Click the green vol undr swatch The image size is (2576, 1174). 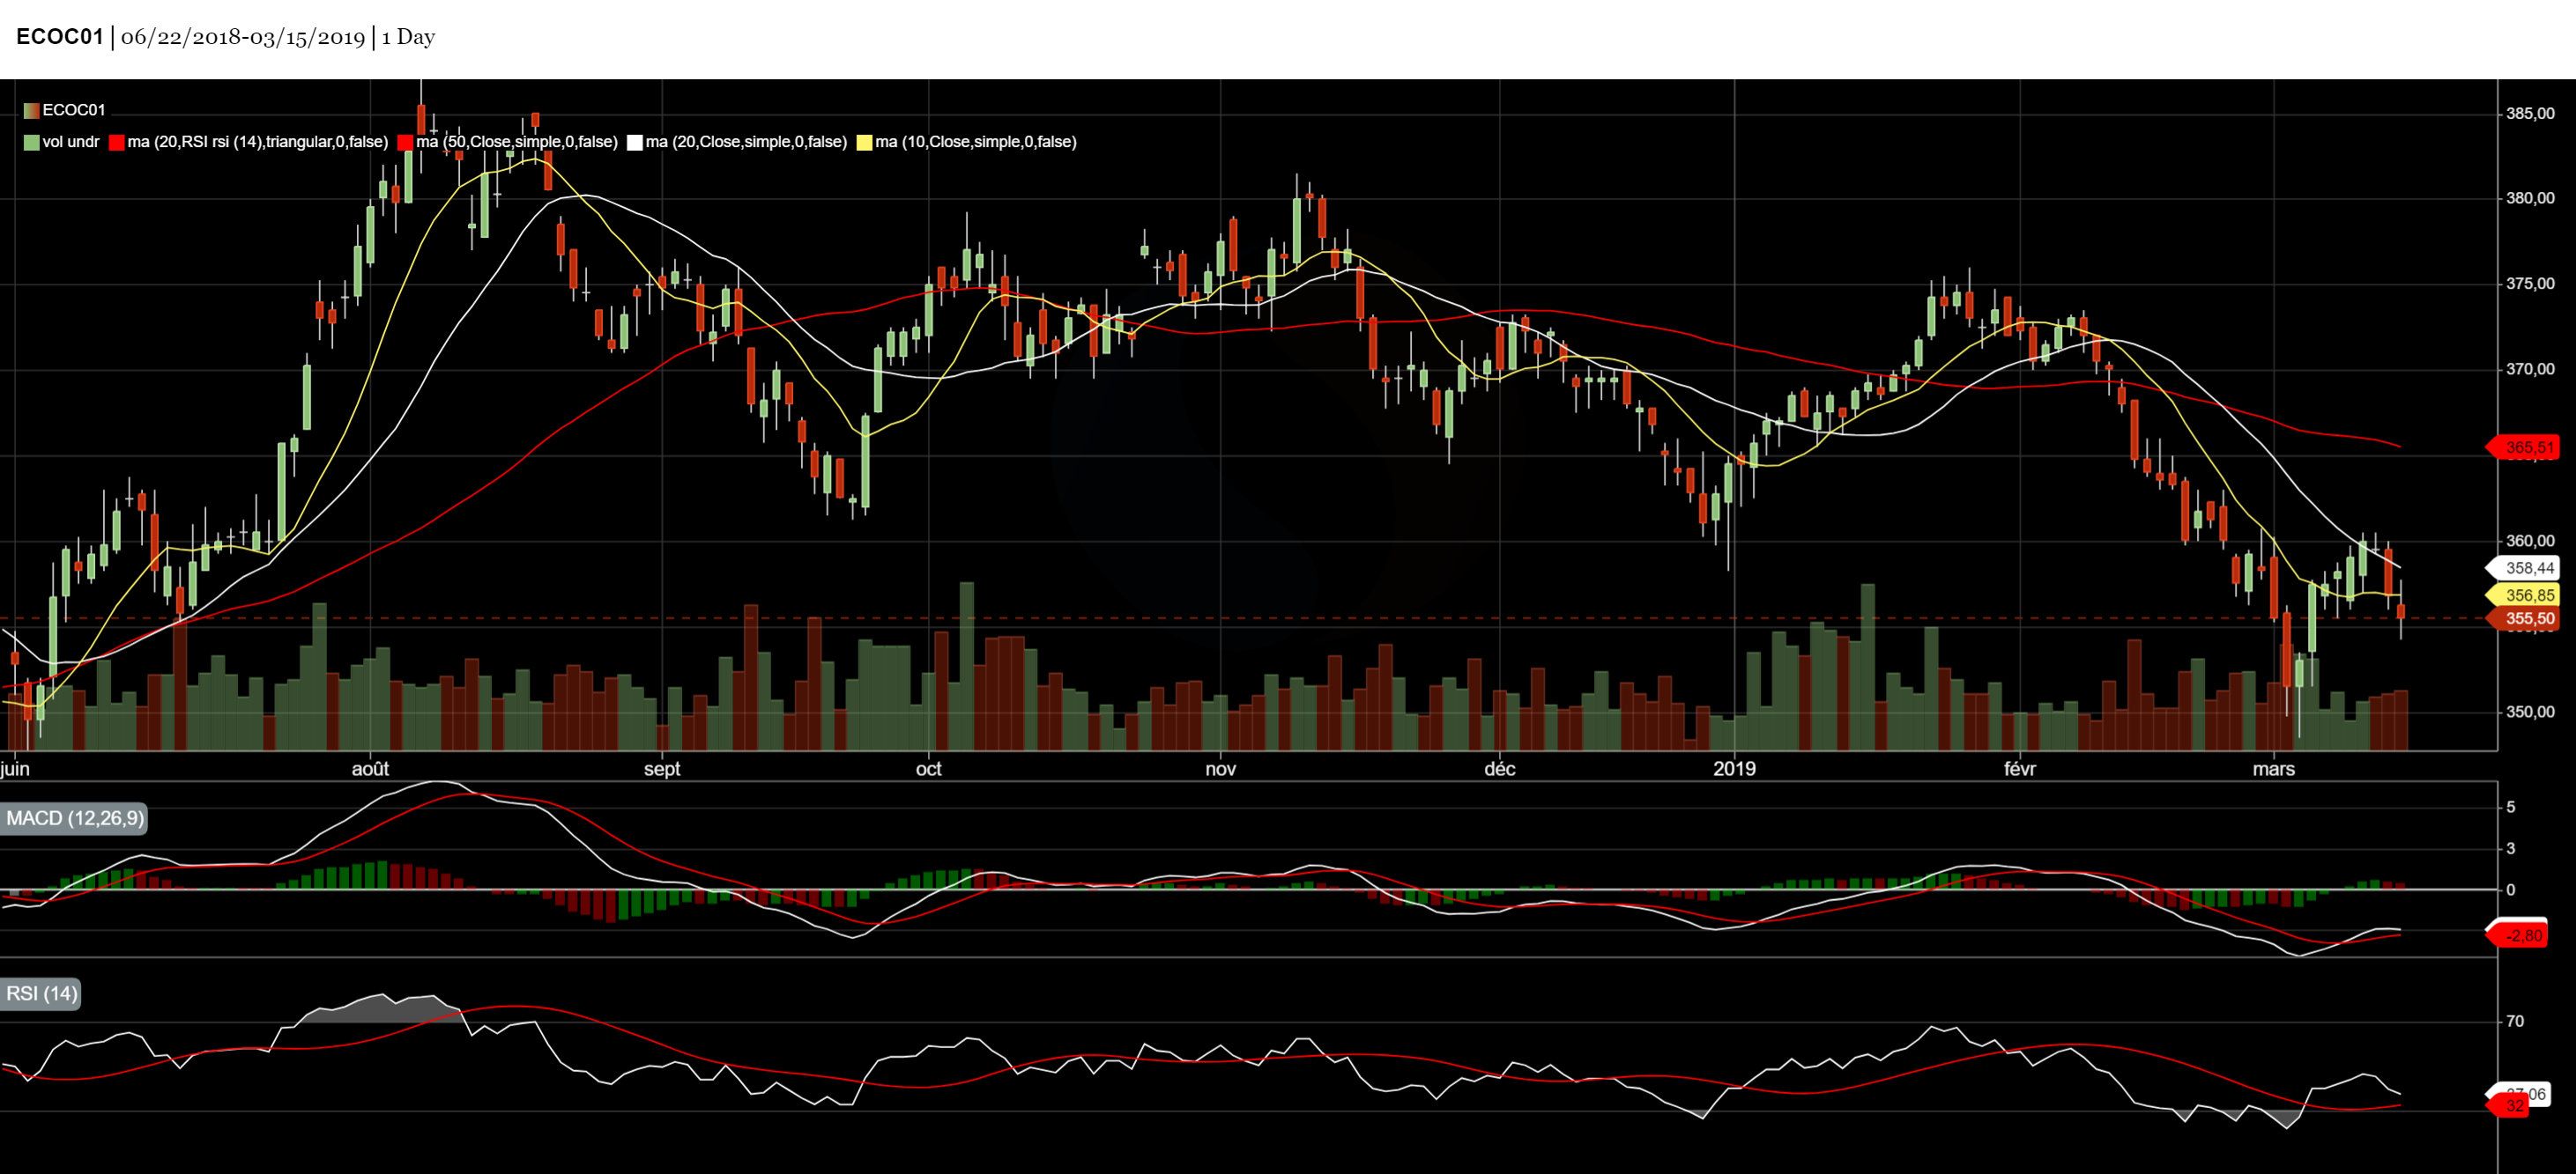(32, 142)
